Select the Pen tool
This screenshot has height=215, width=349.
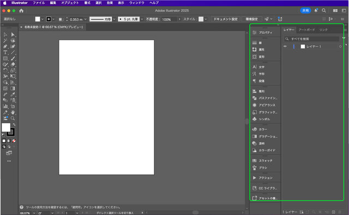point(5,46)
